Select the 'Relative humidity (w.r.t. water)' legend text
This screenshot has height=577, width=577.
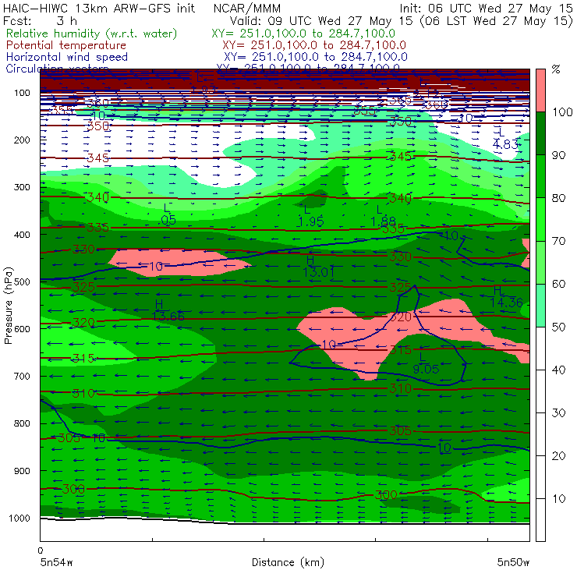coord(92,34)
